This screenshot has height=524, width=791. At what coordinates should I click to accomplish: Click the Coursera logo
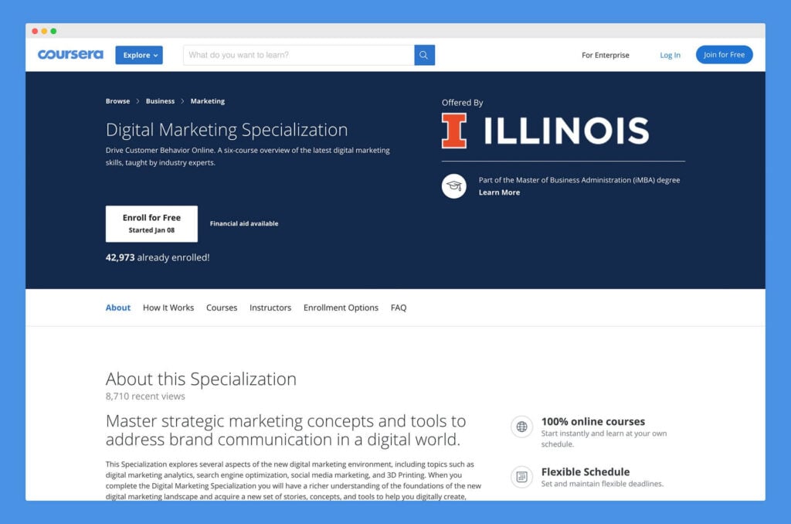click(70, 54)
